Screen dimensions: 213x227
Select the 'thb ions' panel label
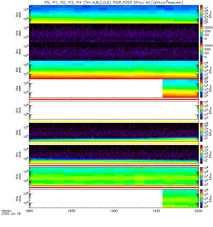(18, 132)
